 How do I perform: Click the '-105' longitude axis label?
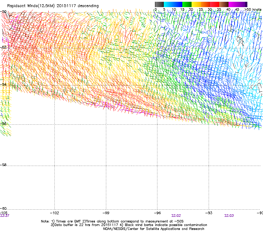(4, 213)
